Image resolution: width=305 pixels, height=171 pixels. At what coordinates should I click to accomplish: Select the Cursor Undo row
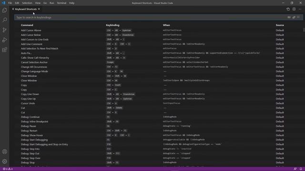(x=158, y=103)
